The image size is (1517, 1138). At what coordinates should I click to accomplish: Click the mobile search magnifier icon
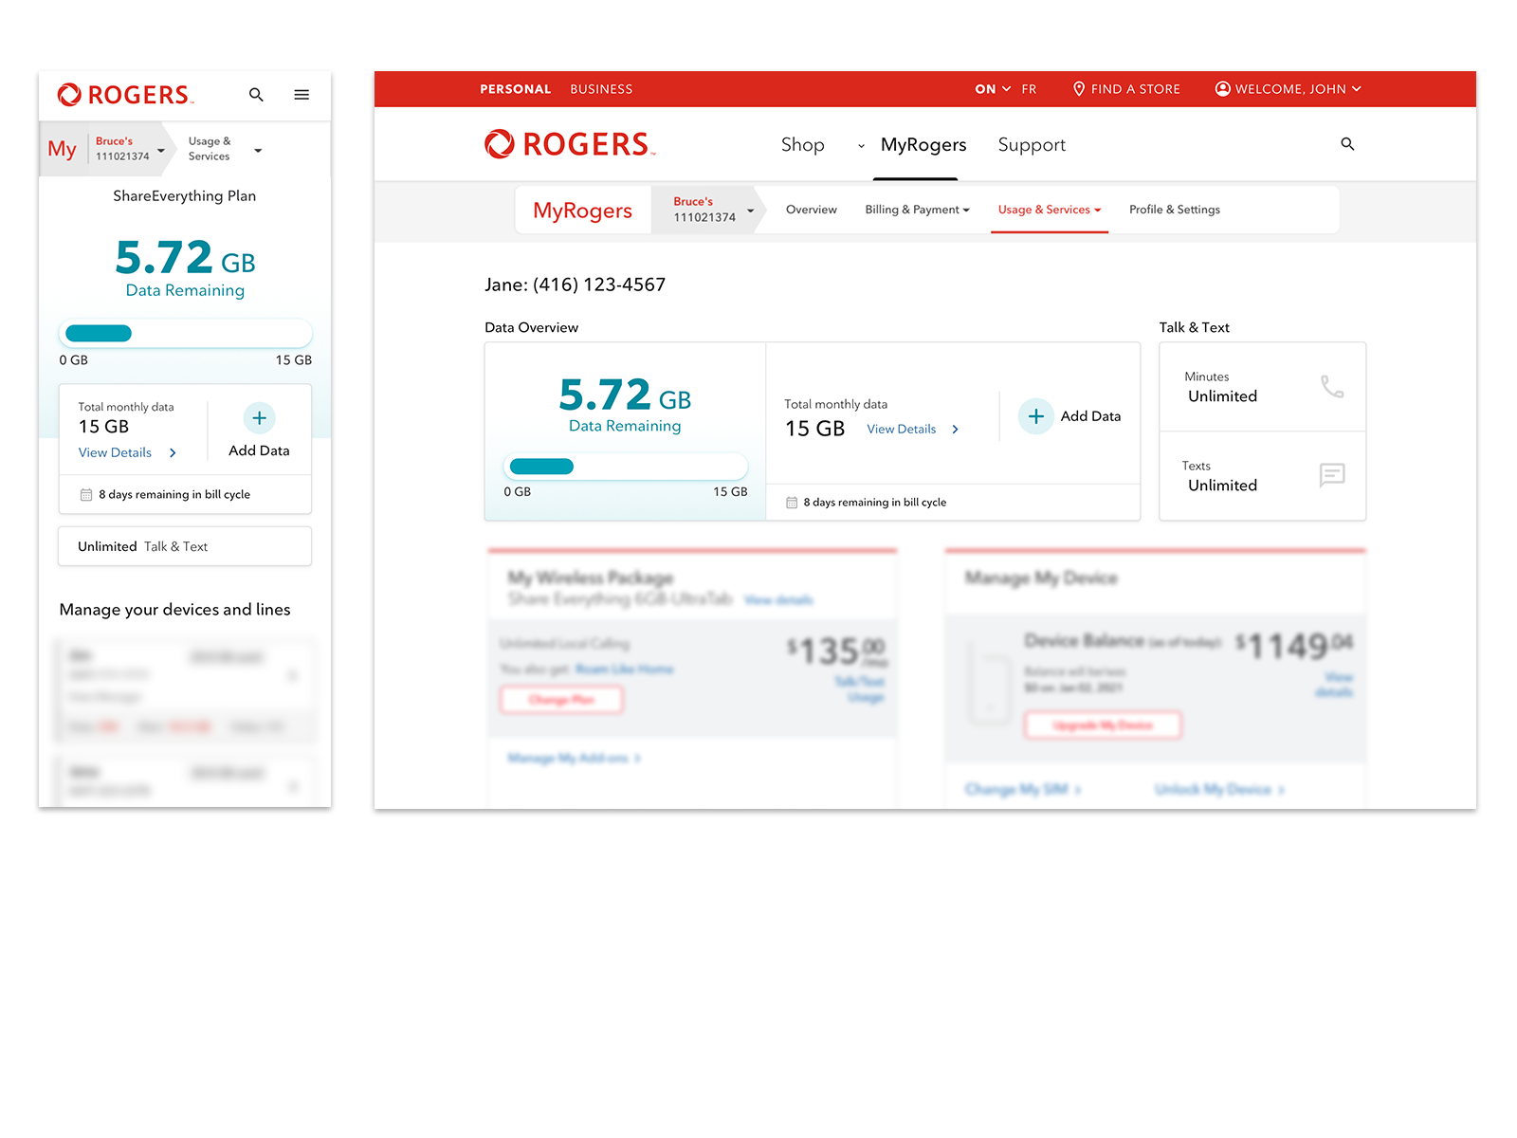pos(256,95)
